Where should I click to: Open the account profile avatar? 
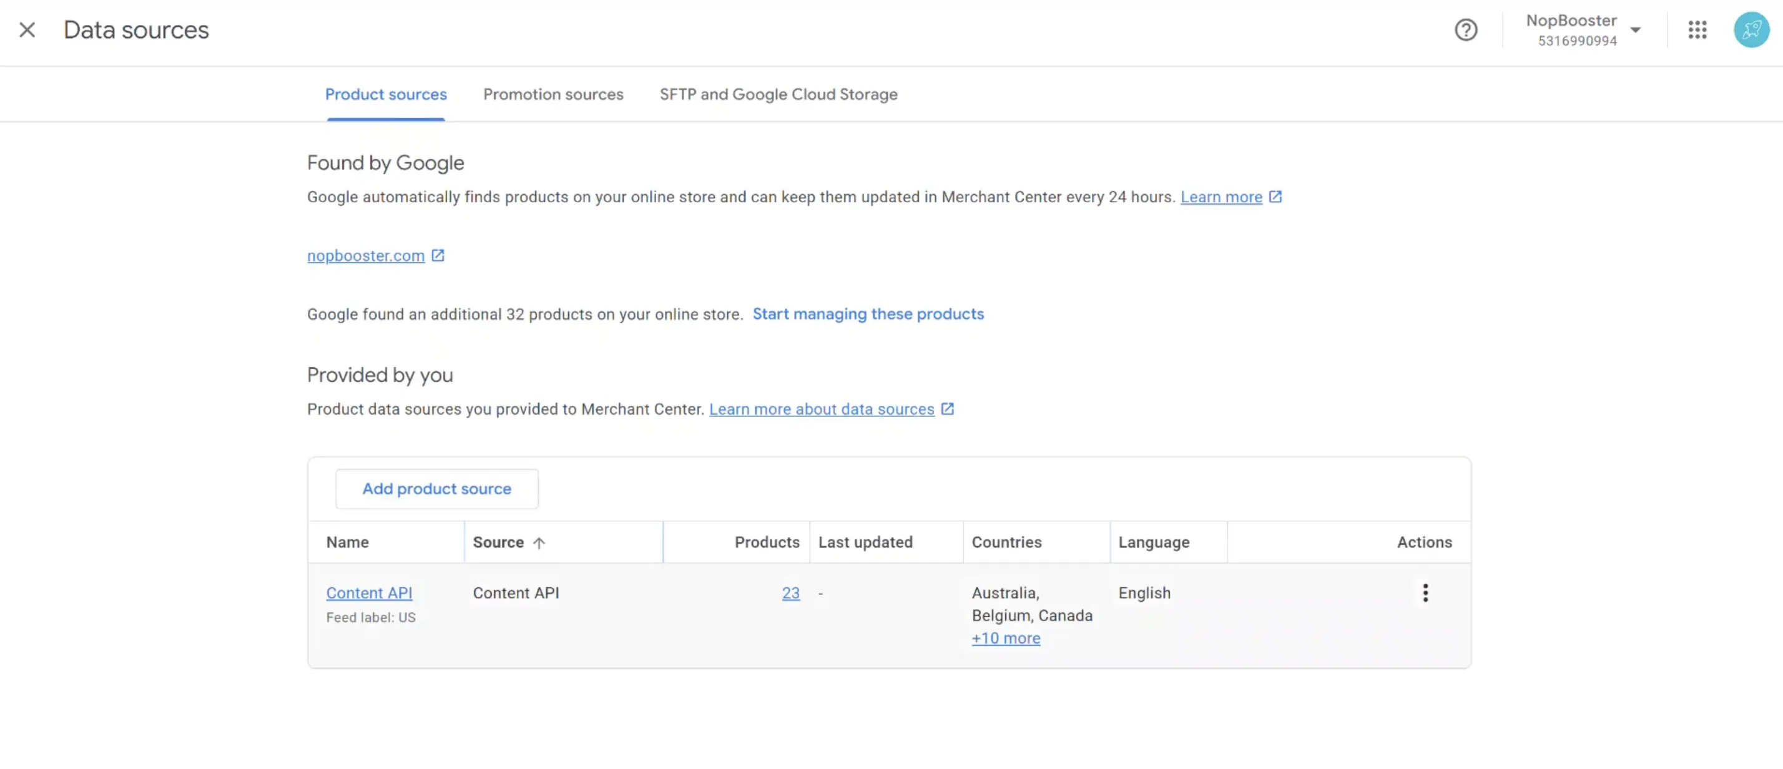click(1751, 30)
